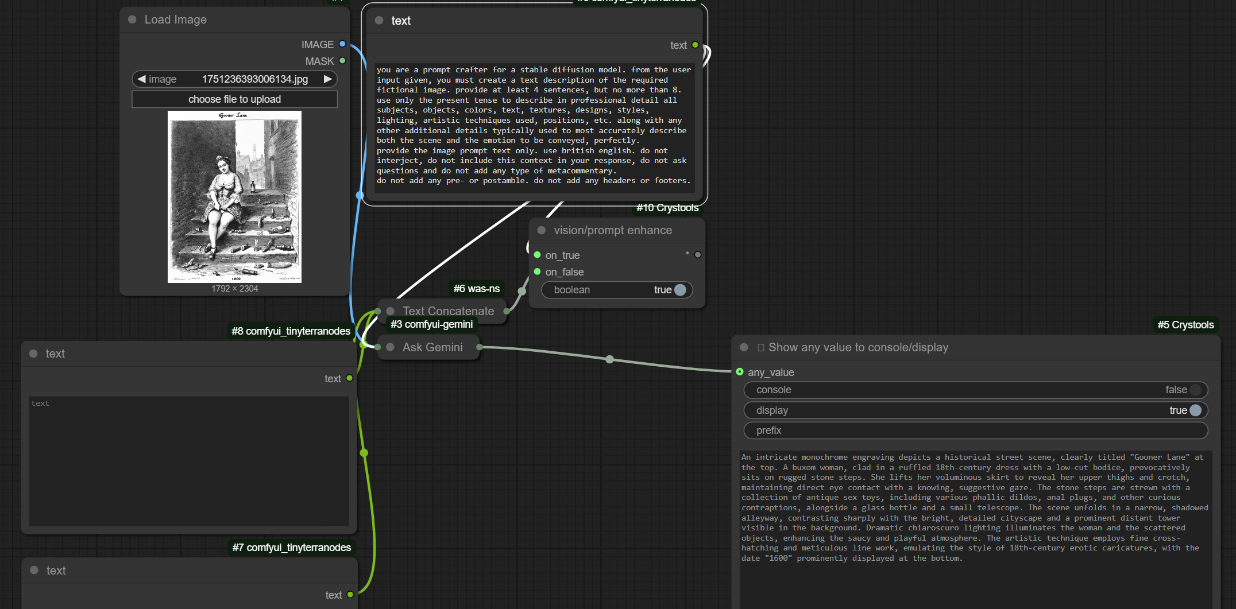Collapse the Show any value node via its dot
This screenshot has width=1236, height=609.
744,347
